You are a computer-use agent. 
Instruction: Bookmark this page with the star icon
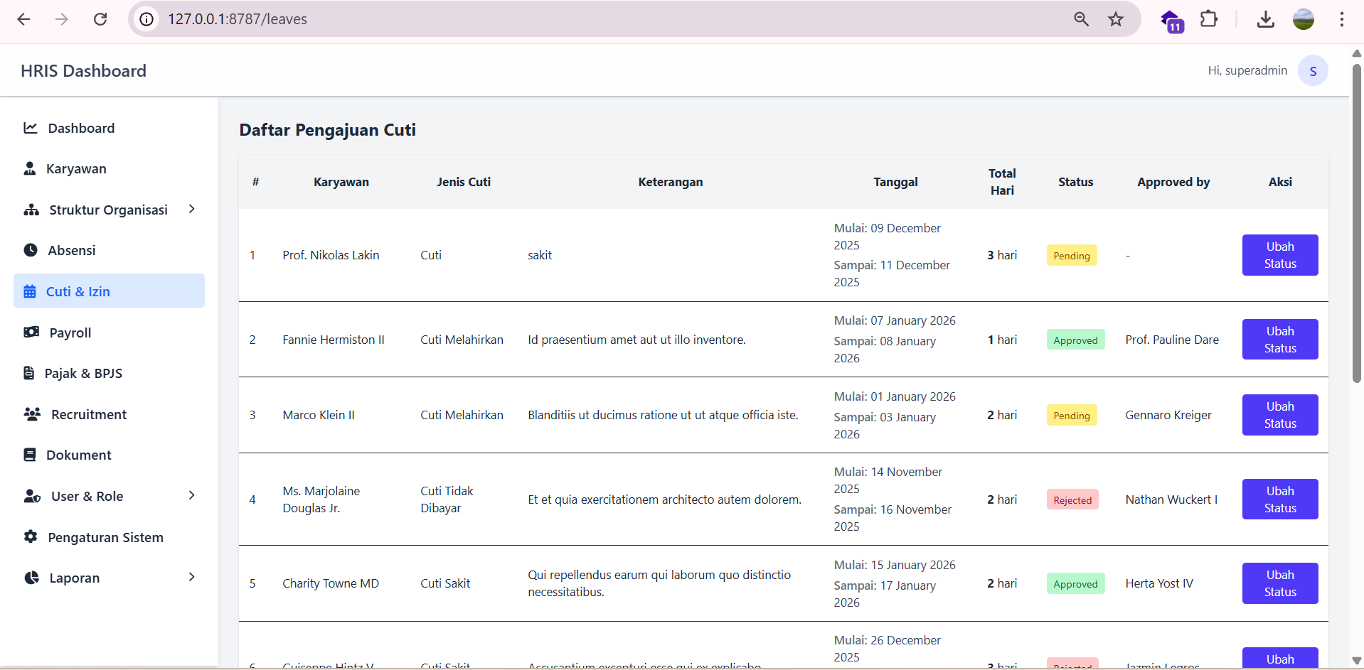point(1115,19)
